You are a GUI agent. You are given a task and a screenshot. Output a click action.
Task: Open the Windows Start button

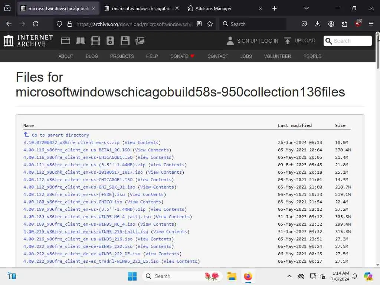pos(132,276)
